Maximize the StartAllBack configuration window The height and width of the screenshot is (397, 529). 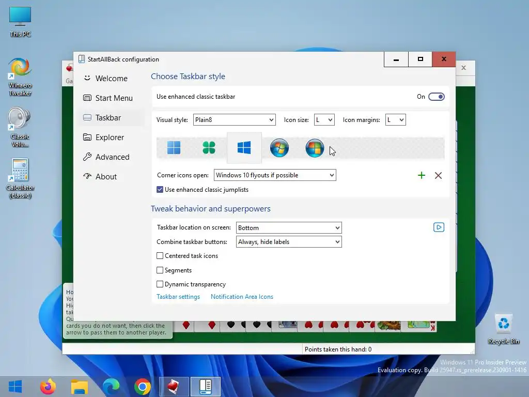click(x=421, y=59)
